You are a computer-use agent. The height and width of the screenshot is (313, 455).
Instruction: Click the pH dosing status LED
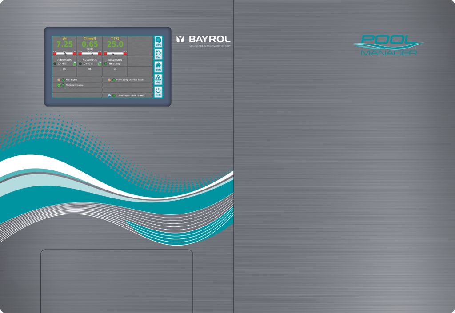(x=55, y=64)
